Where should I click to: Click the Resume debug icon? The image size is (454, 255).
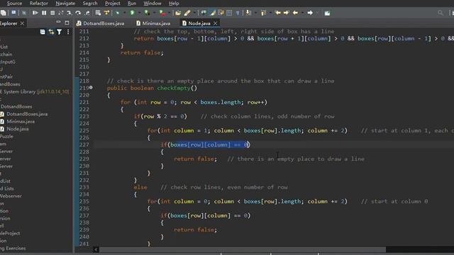tap(35, 13)
